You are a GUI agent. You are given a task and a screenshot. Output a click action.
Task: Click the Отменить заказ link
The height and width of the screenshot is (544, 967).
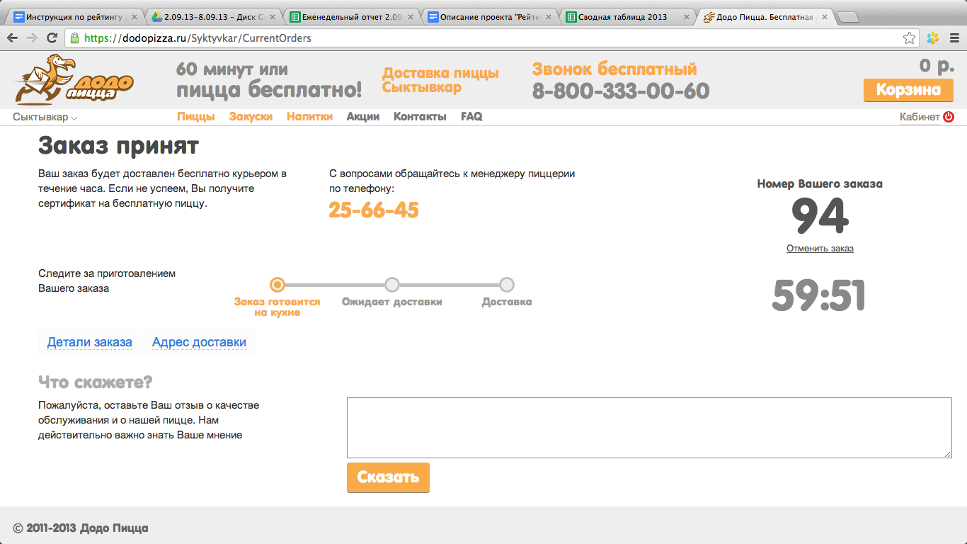[820, 249]
